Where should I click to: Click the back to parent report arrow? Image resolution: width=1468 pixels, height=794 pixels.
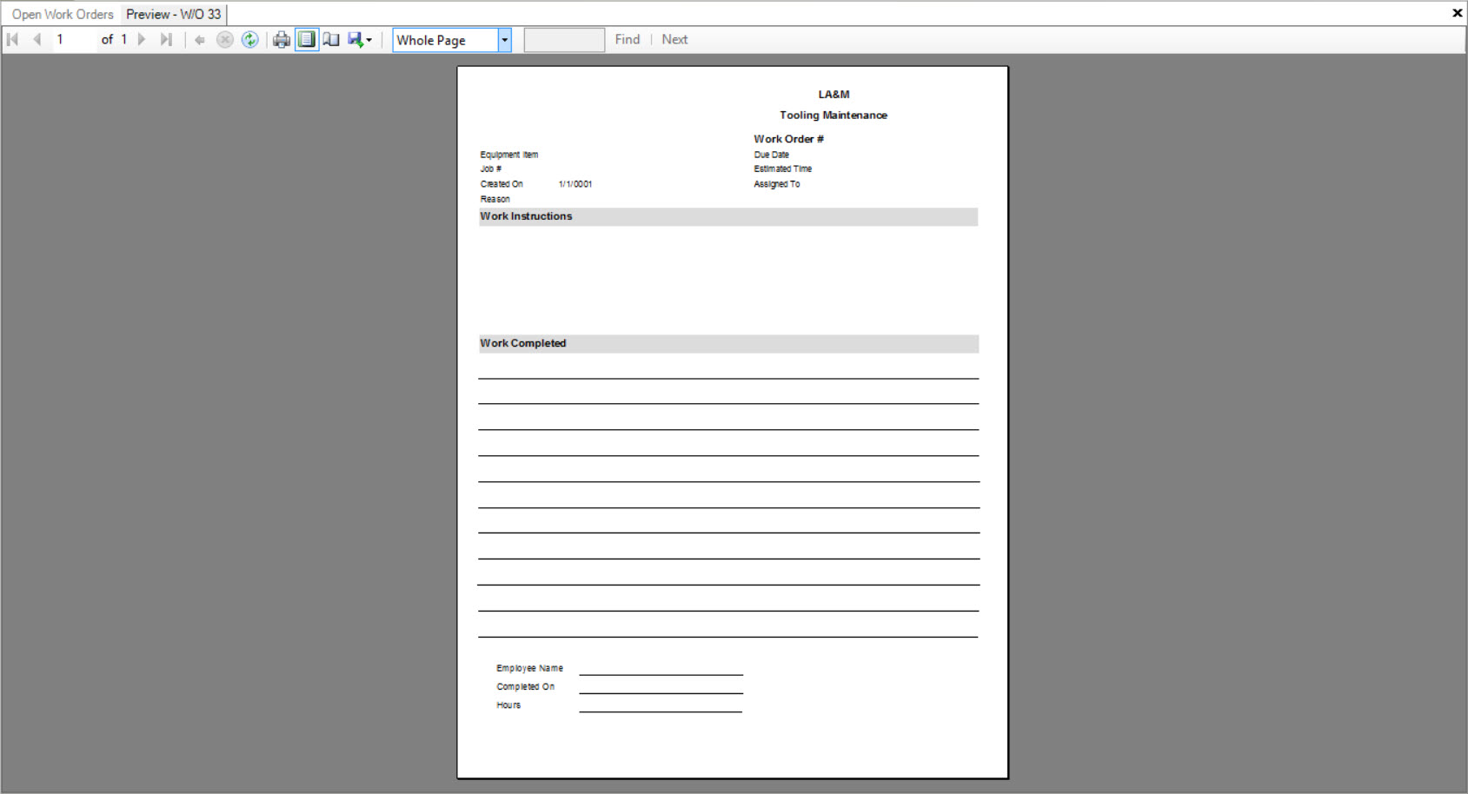200,40
